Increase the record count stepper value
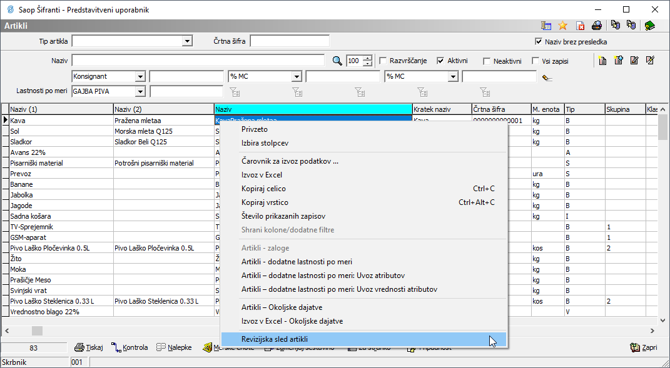The image size is (670, 368). pos(367,58)
